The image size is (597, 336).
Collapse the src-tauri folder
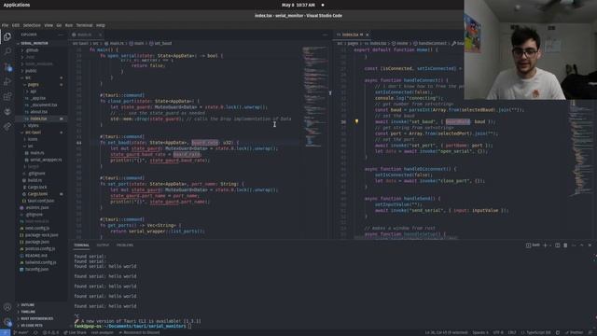pos(34,133)
